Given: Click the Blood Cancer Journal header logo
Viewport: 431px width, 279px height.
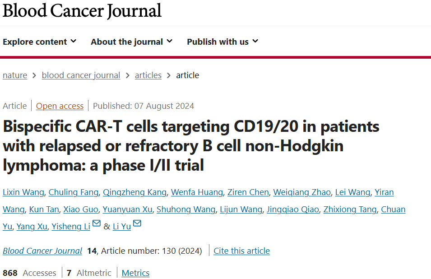Looking at the screenshot, I should pos(82,11).
